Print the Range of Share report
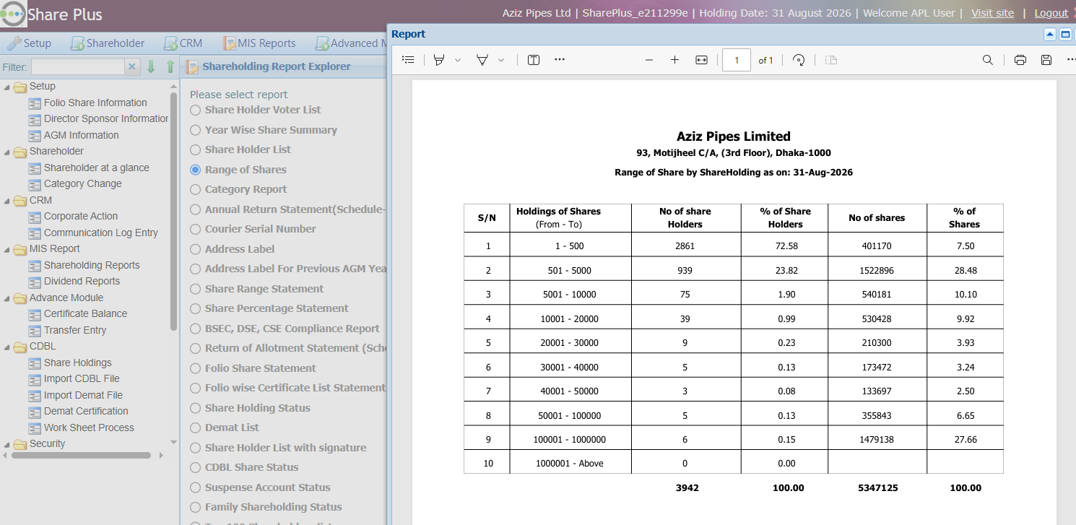This screenshot has height=525, width=1076. [1020, 60]
